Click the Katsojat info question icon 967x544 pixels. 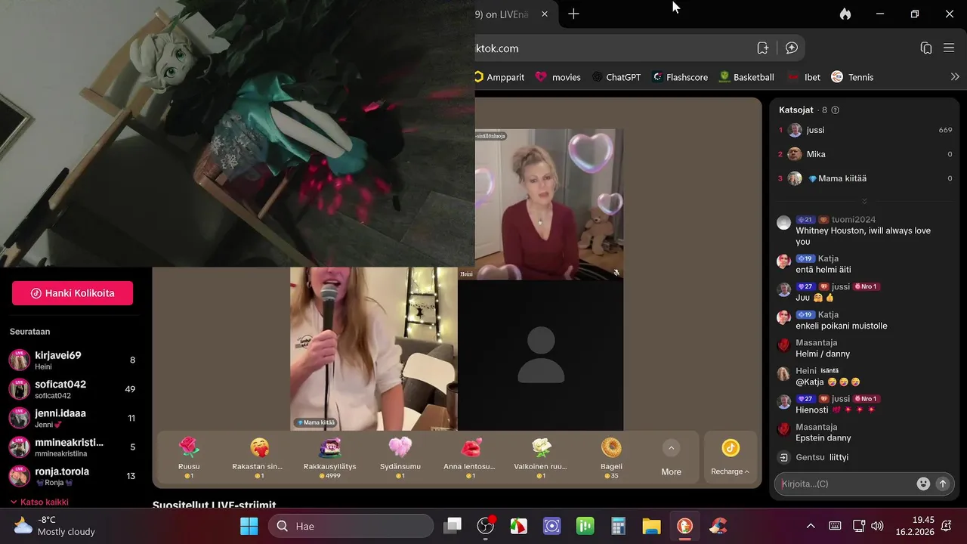point(835,110)
